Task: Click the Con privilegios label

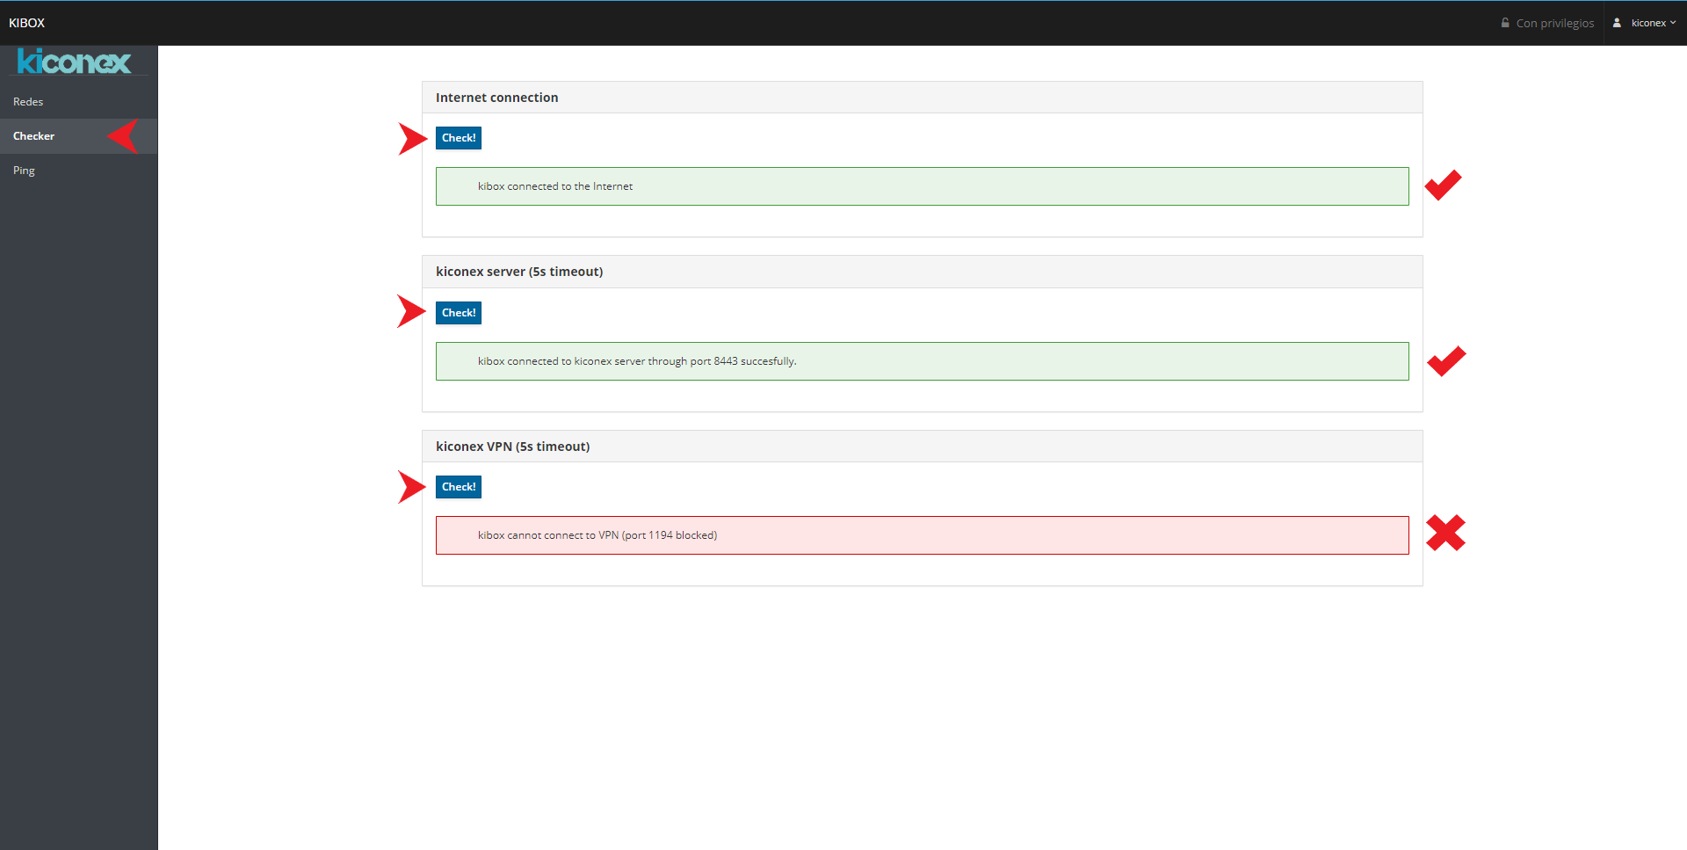Action: point(1554,23)
